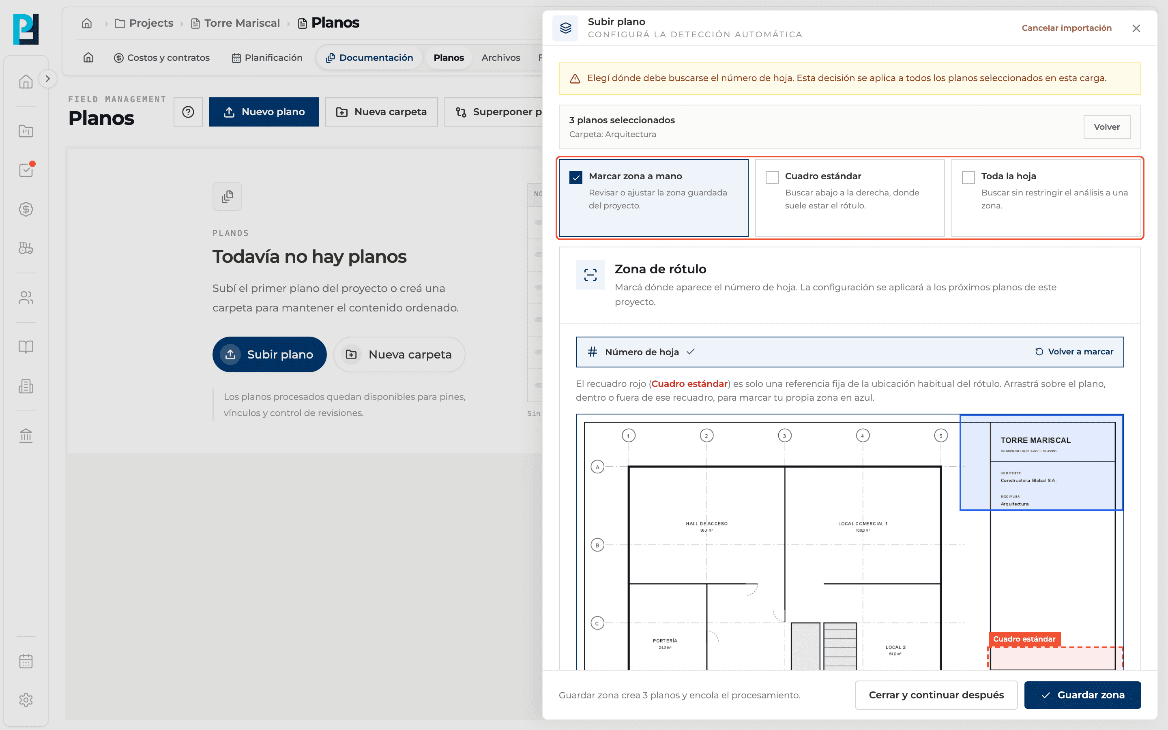Click the Nueva carpeta toolbar button

[x=381, y=112]
